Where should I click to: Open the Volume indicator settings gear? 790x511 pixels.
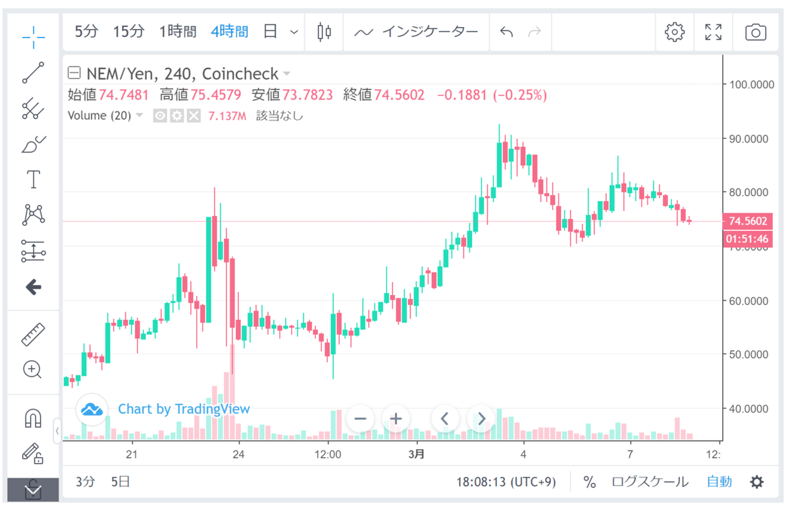(176, 115)
